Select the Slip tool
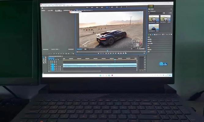 pyautogui.click(x=44, y=61)
